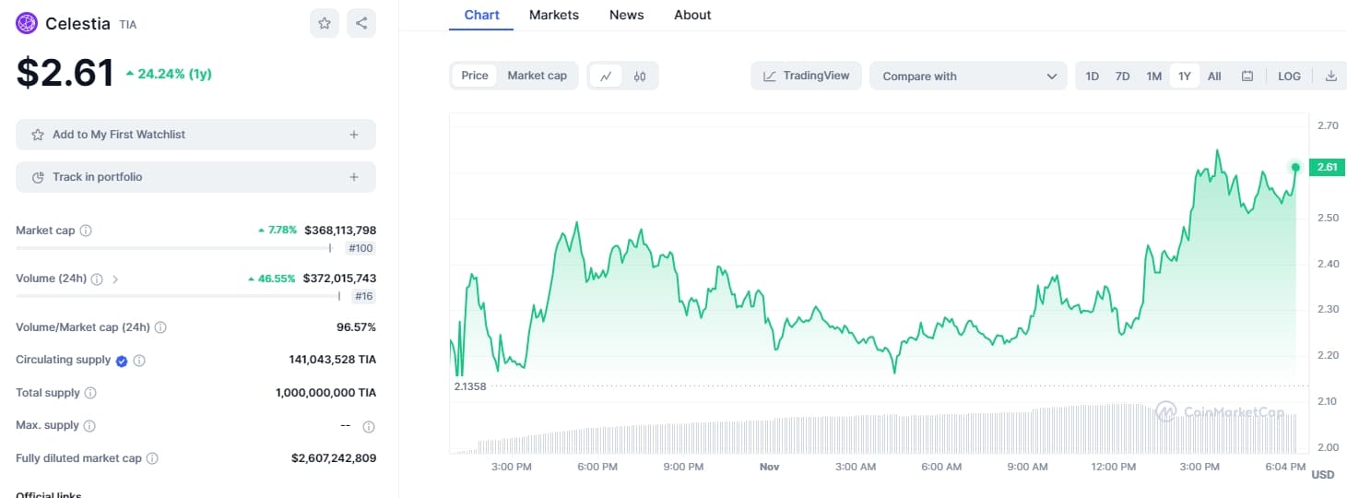
Task: Click the verified circulating supply badge
Action: (122, 361)
